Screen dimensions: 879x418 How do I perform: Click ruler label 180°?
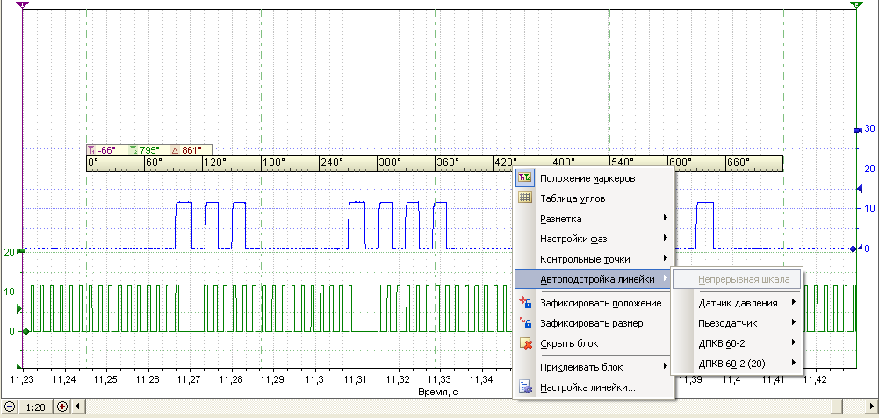click(x=272, y=162)
